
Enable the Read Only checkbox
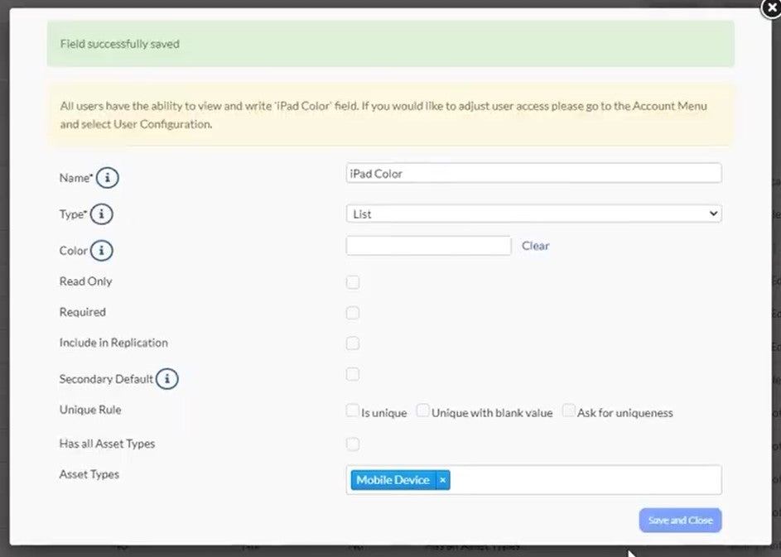[353, 282]
